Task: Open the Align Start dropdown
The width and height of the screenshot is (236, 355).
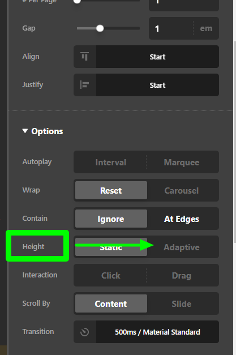Action: (157, 57)
